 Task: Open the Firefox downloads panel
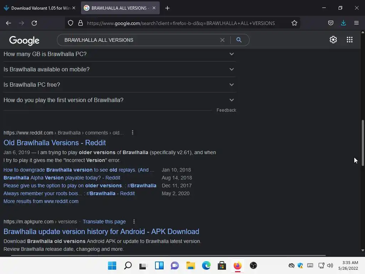pyautogui.click(x=343, y=23)
